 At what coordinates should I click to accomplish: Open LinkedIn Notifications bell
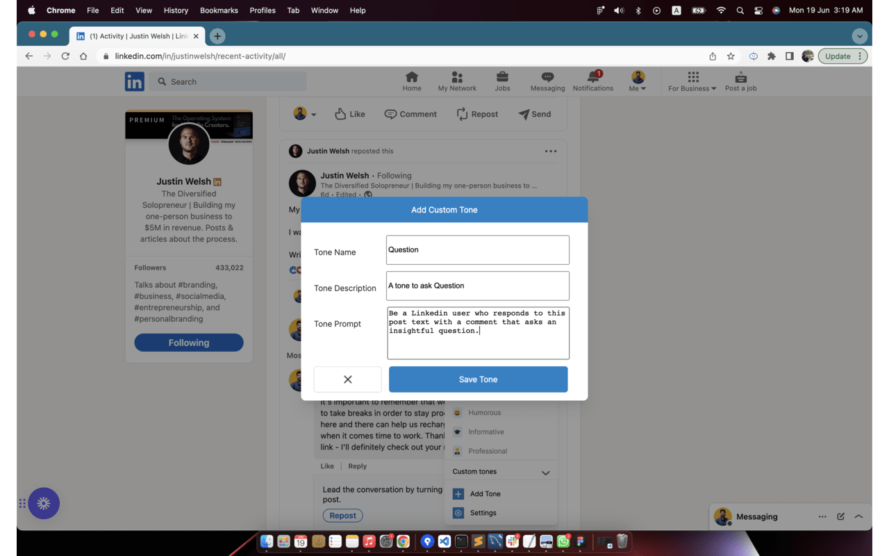[x=592, y=81]
